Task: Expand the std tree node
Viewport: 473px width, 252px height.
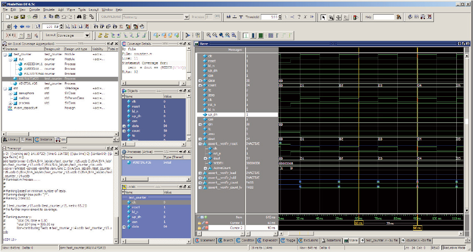Action: click(5, 88)
